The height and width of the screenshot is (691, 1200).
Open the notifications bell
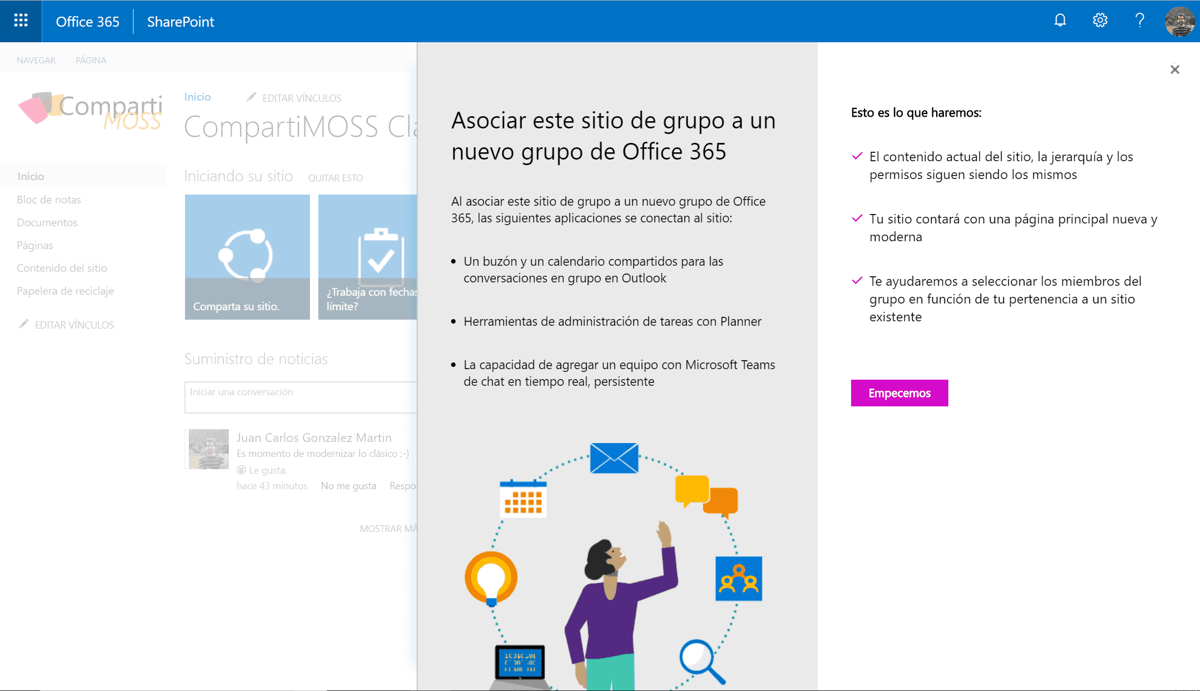coord(1060,21)
